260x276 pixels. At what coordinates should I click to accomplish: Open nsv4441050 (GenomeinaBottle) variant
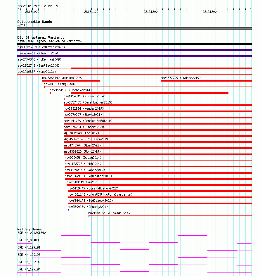click(88, 121)
